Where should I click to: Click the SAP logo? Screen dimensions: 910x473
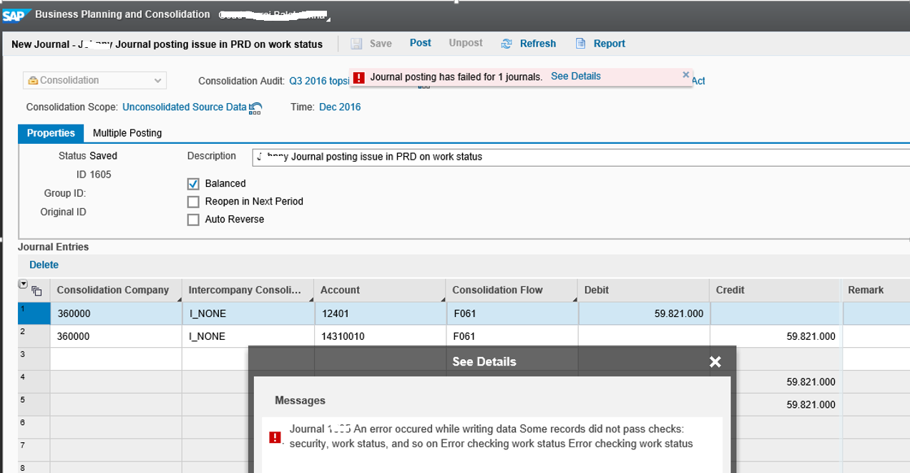tap(16, 14)
